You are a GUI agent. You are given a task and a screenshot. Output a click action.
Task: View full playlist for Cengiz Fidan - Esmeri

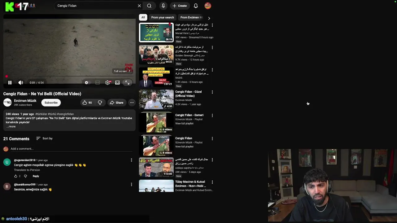(x=184, y=124)
